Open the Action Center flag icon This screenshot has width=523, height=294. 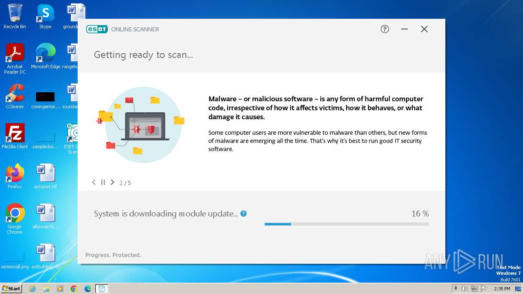pos(483,289)
